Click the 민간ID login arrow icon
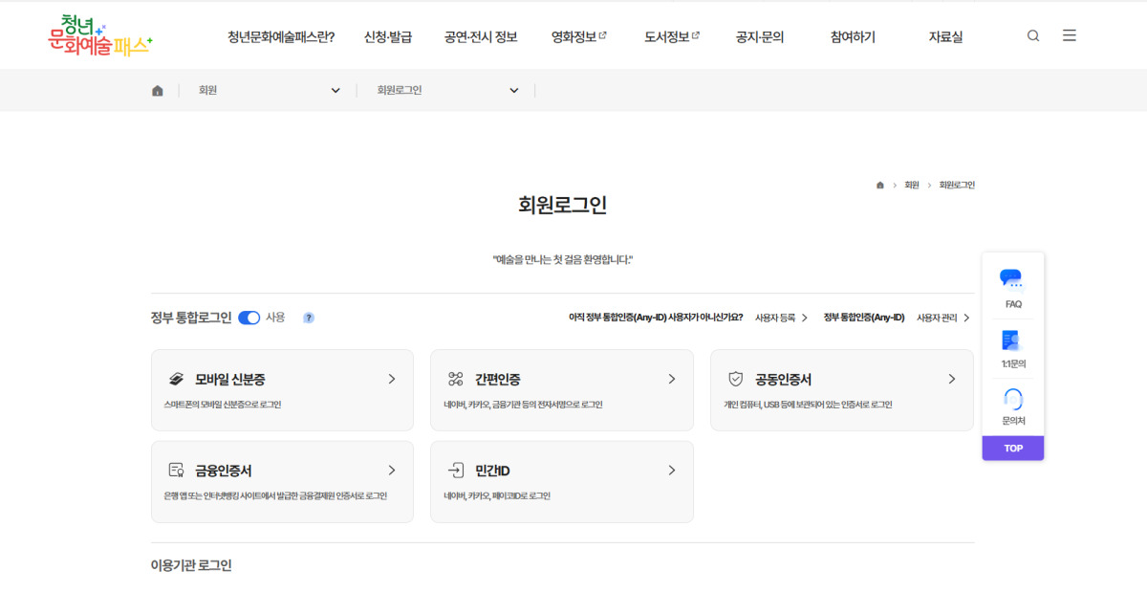Image resolution: width=1147 pixels, height=593 pixels. [456, 471]
